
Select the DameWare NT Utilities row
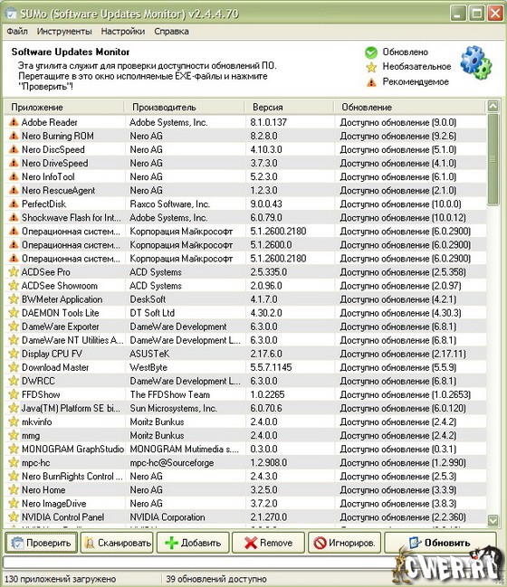pyautogui.click(x=245, y=340)
